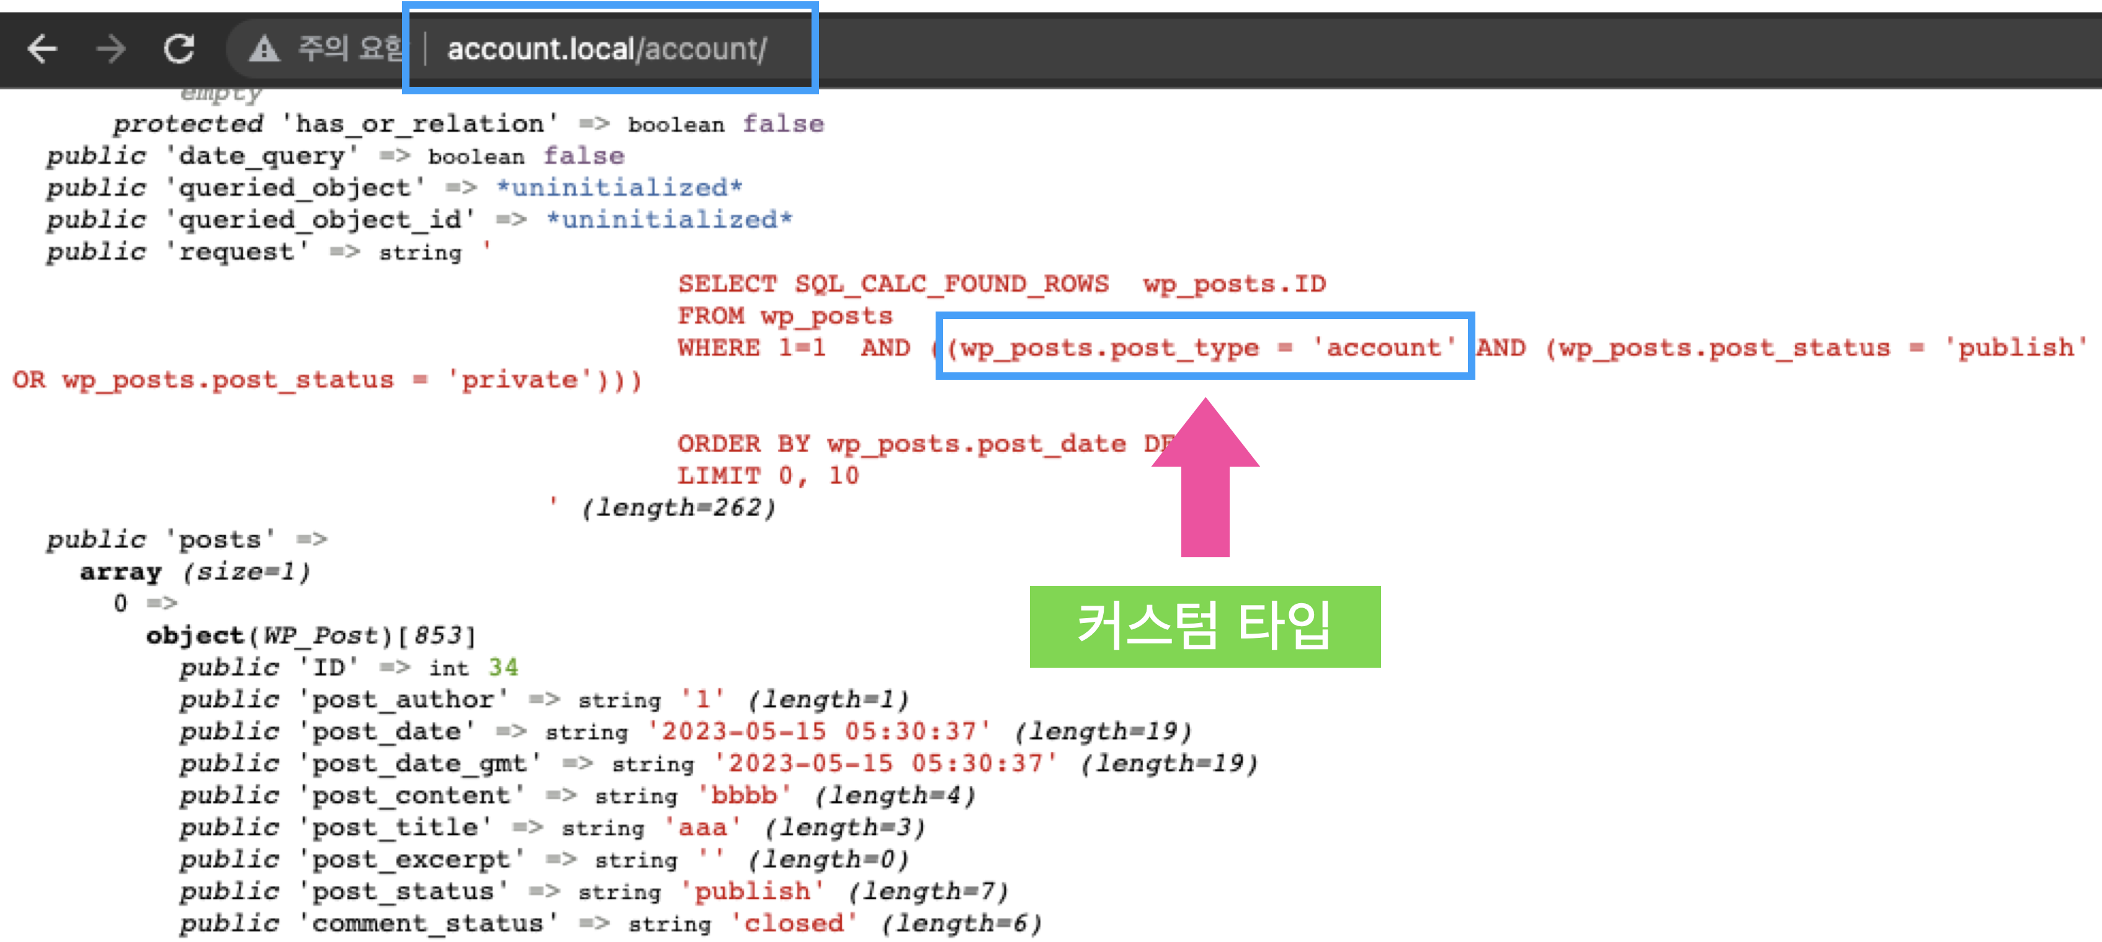The image size is (2102, 942).
Task: Click the *uninitialized* queried_object value
Action: coord(619,188)
